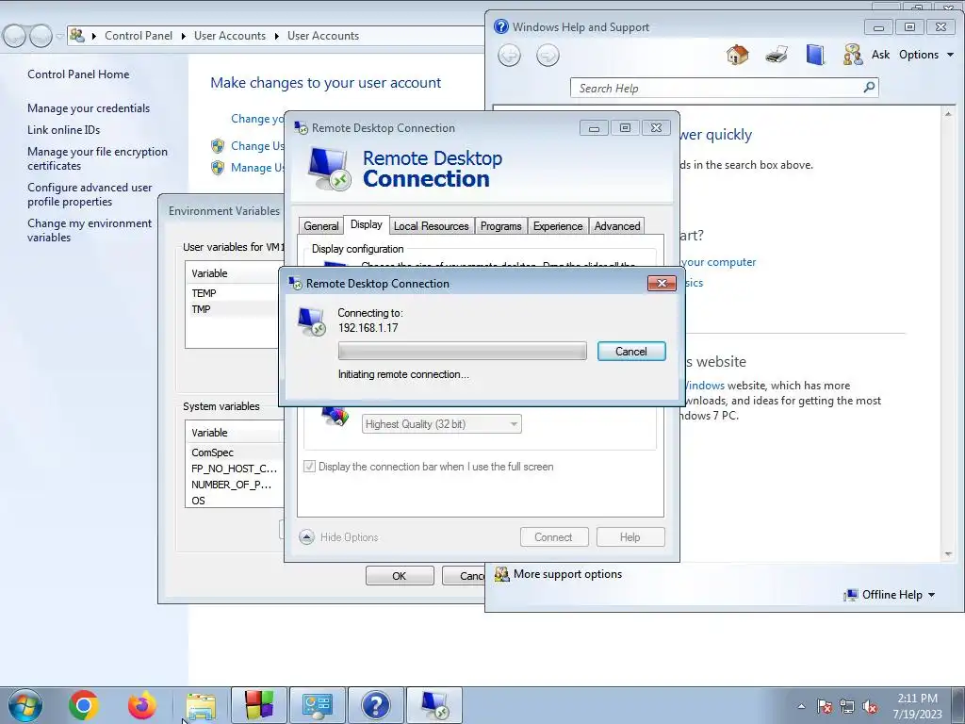Expand breadcrumb arrow after Control Panel

pyautogui.click(x=184, y=37)
